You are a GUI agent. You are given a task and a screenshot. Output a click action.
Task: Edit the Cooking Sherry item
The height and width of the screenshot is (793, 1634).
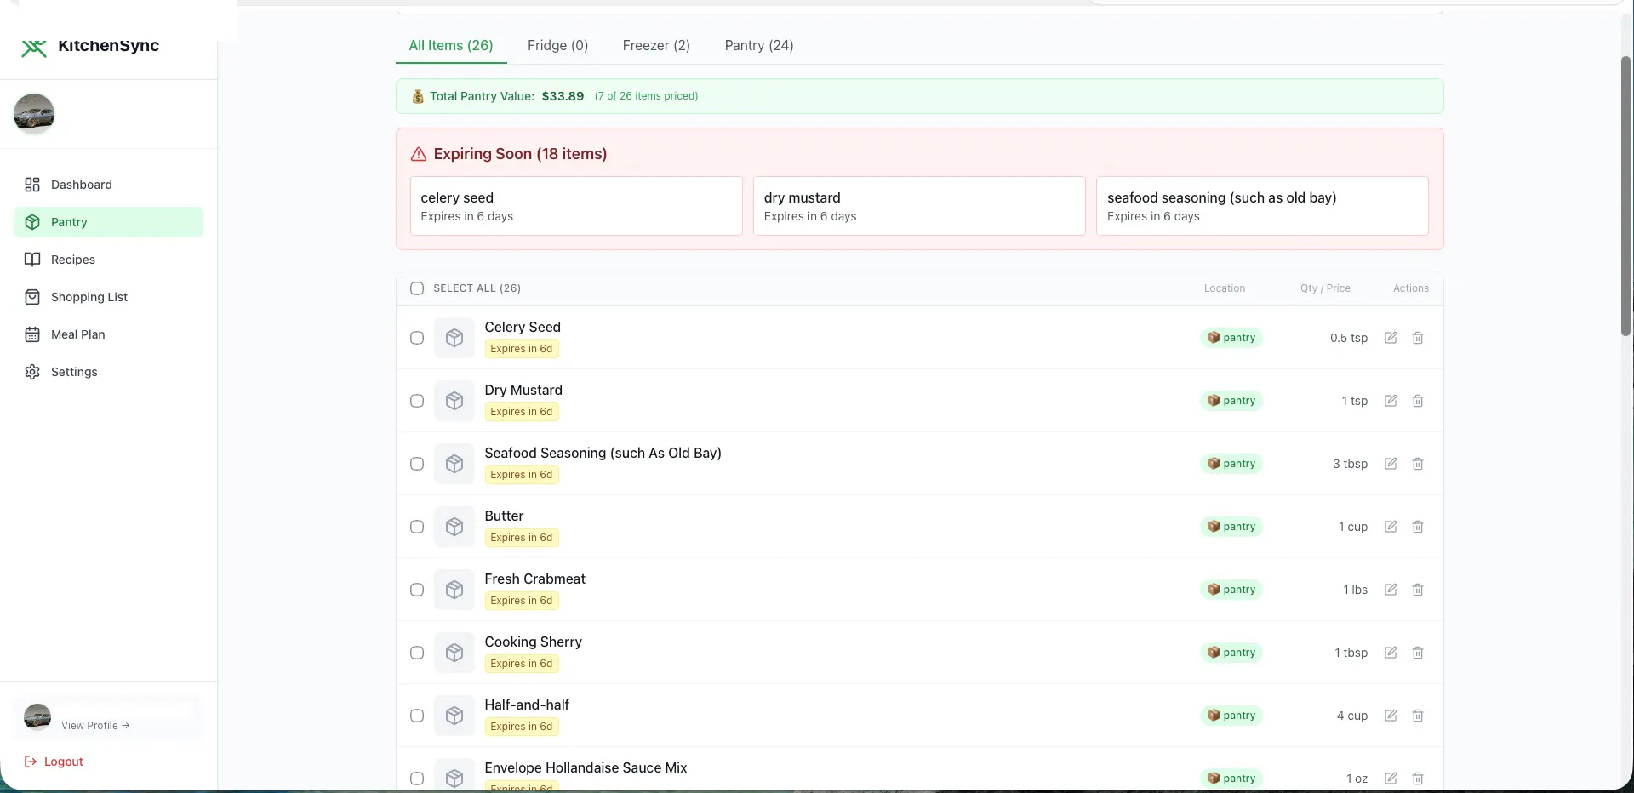pyautogui.click(x=1391, y=653)
